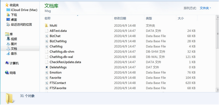Select the file name CheckResUpdate.data
The height and width of the screenshot is (105, 219).
pyautogui.click(x=65, y=62)
